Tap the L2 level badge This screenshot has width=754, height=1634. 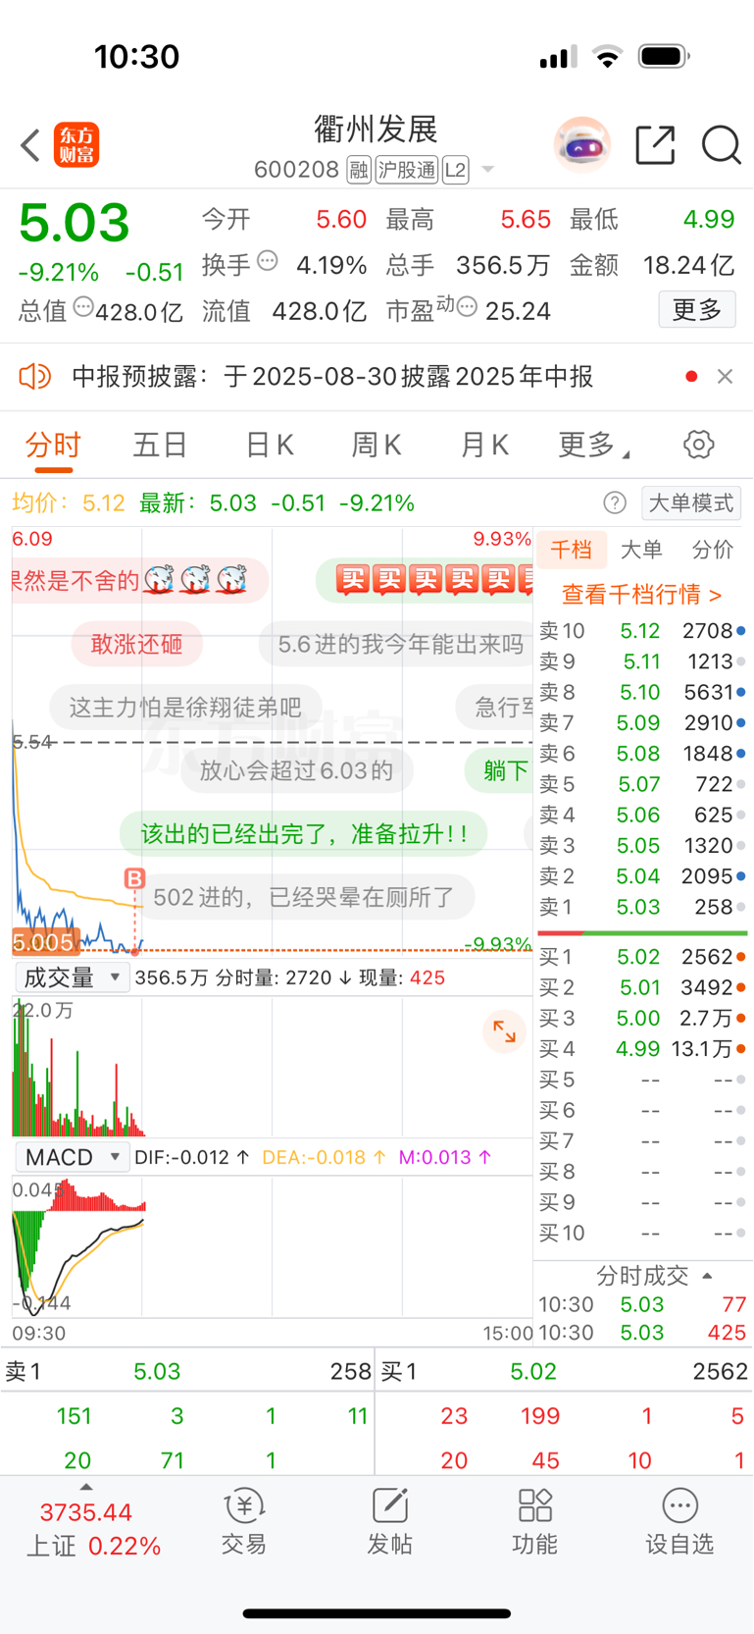[x=455, y=170]
